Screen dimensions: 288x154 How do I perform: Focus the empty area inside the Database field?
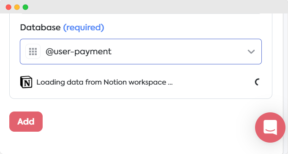(x=178, y=52)
